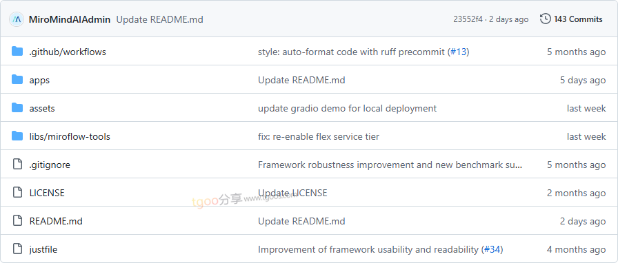Open the .gitignore file
Viewport: 618px width, 263px height.
click(x=50, y=165)
